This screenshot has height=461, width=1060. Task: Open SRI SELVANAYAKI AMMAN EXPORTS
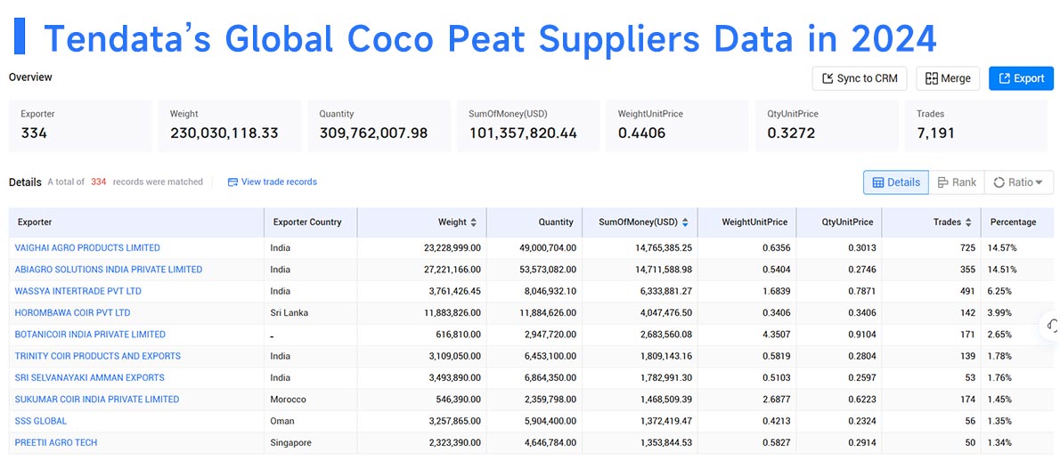[x=89, y=377]
